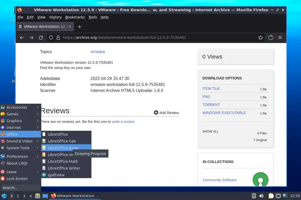Screen dimensions: 301x200
Task: Click the notification info tray icon
Action: pyautogui.click(x=285, y=195)
